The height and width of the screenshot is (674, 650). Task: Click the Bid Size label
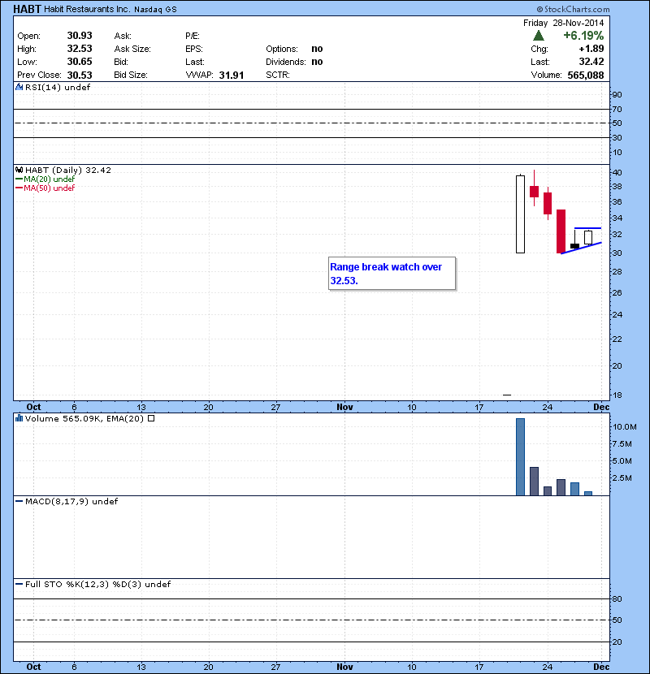[131, 75]
